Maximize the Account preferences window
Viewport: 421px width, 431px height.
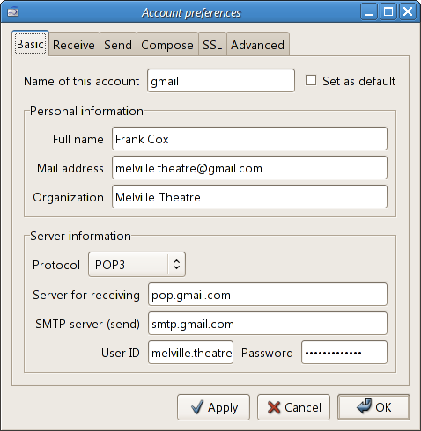tap(388, 12)
